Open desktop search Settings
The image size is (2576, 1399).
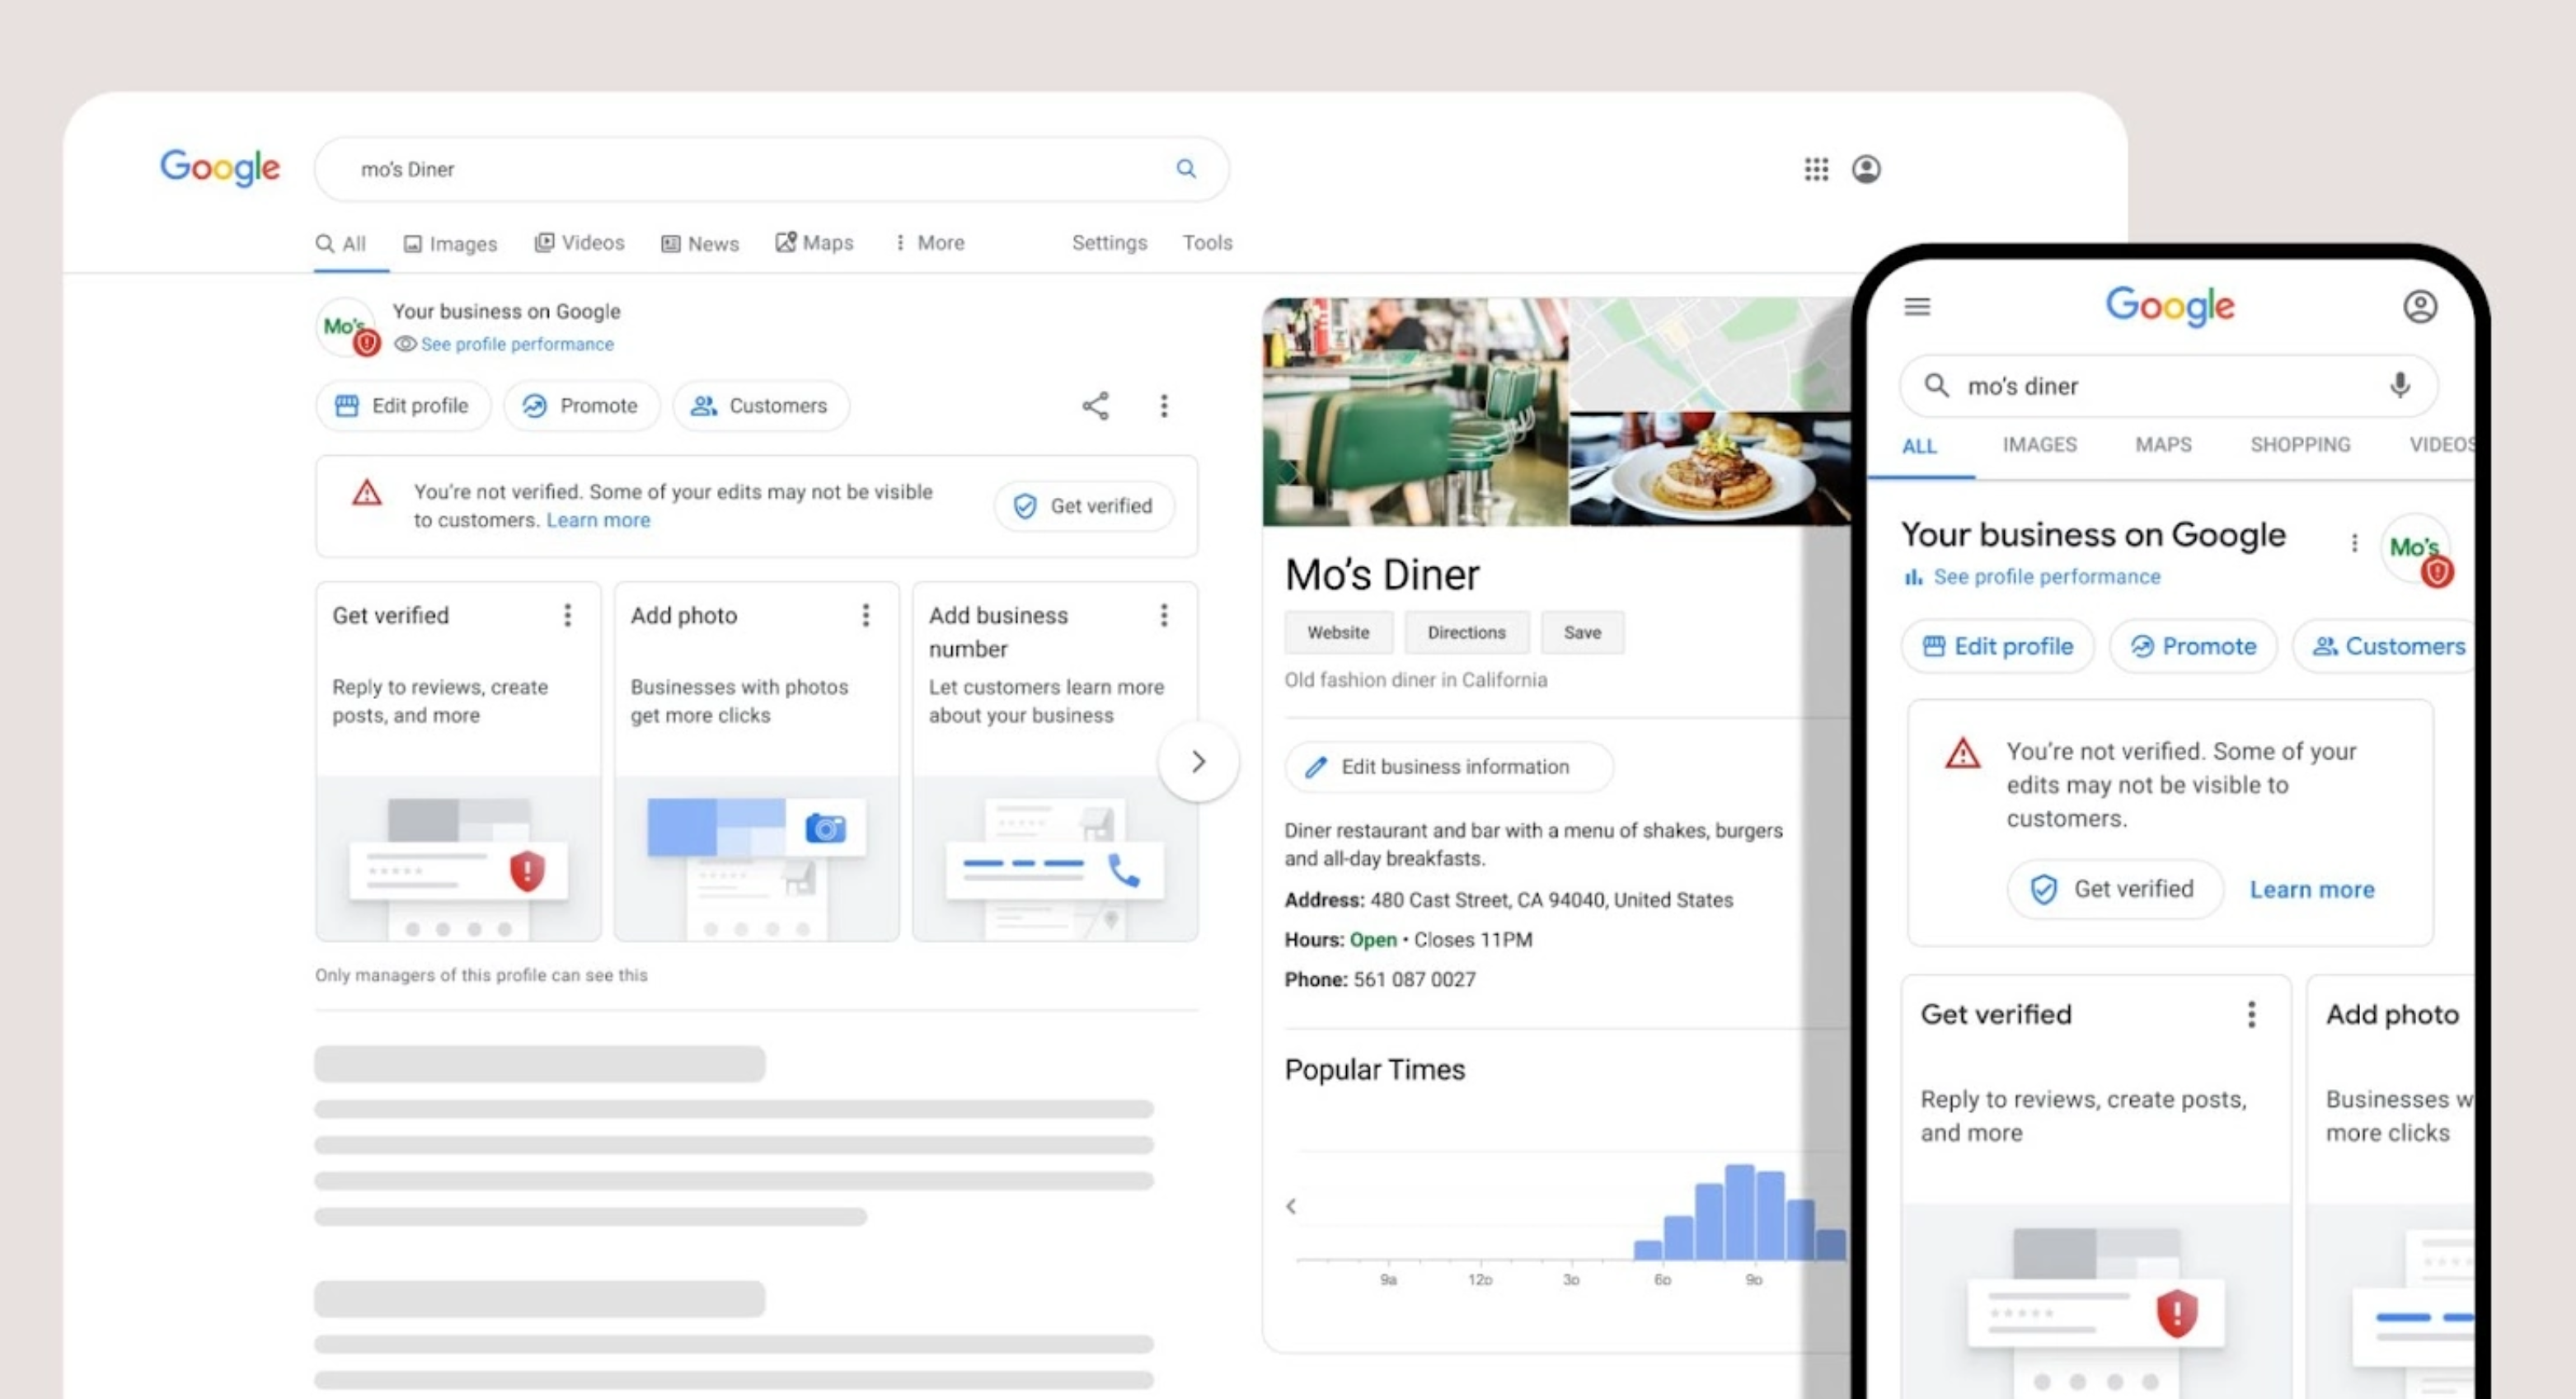click(x=1109, y=242)
